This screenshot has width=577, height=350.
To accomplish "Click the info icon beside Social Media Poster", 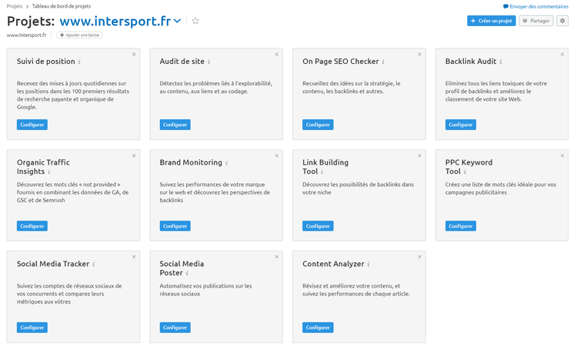I will (187, 273).
